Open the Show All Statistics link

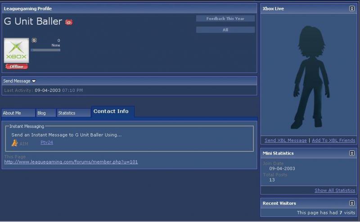[x=335, y=190]
